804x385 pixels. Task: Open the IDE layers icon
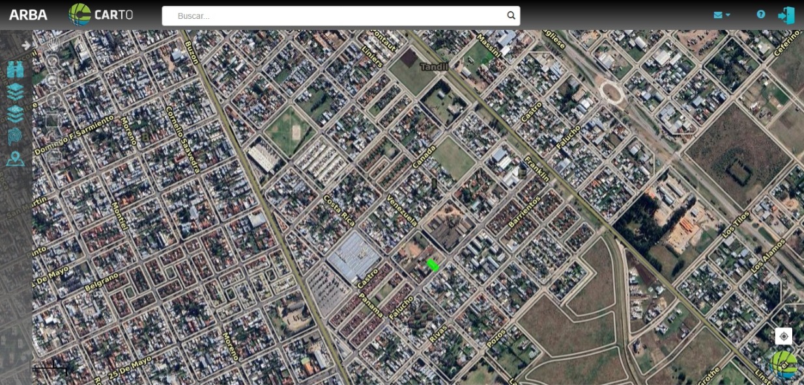click(16, 114)
